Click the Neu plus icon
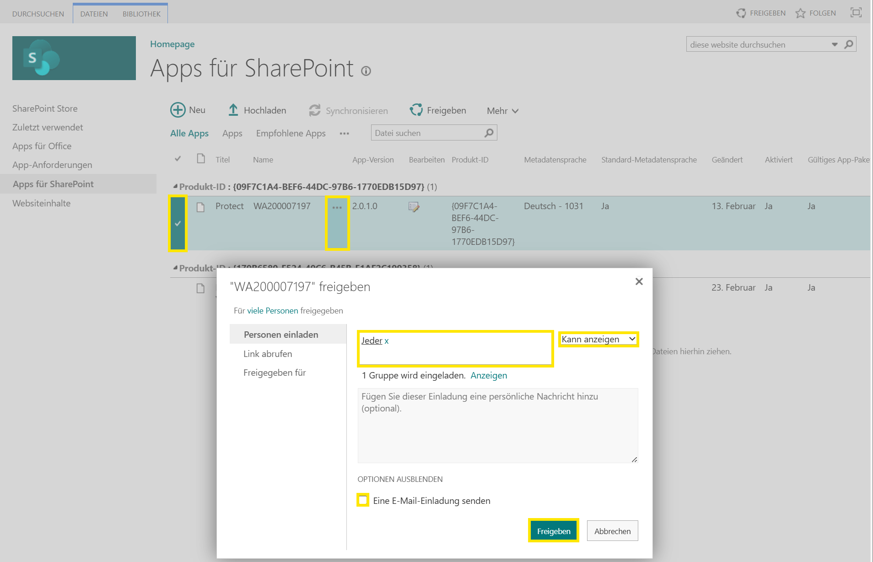 click(x=178, y=110)
